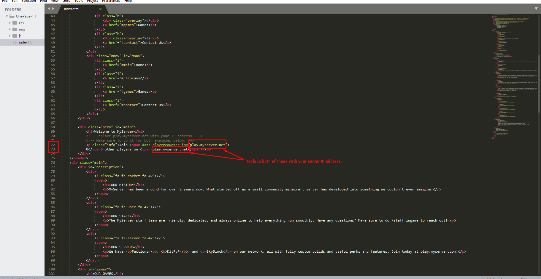Open the Goto menu
Screen dimensions: 541x279
click(x=66, y=1)
